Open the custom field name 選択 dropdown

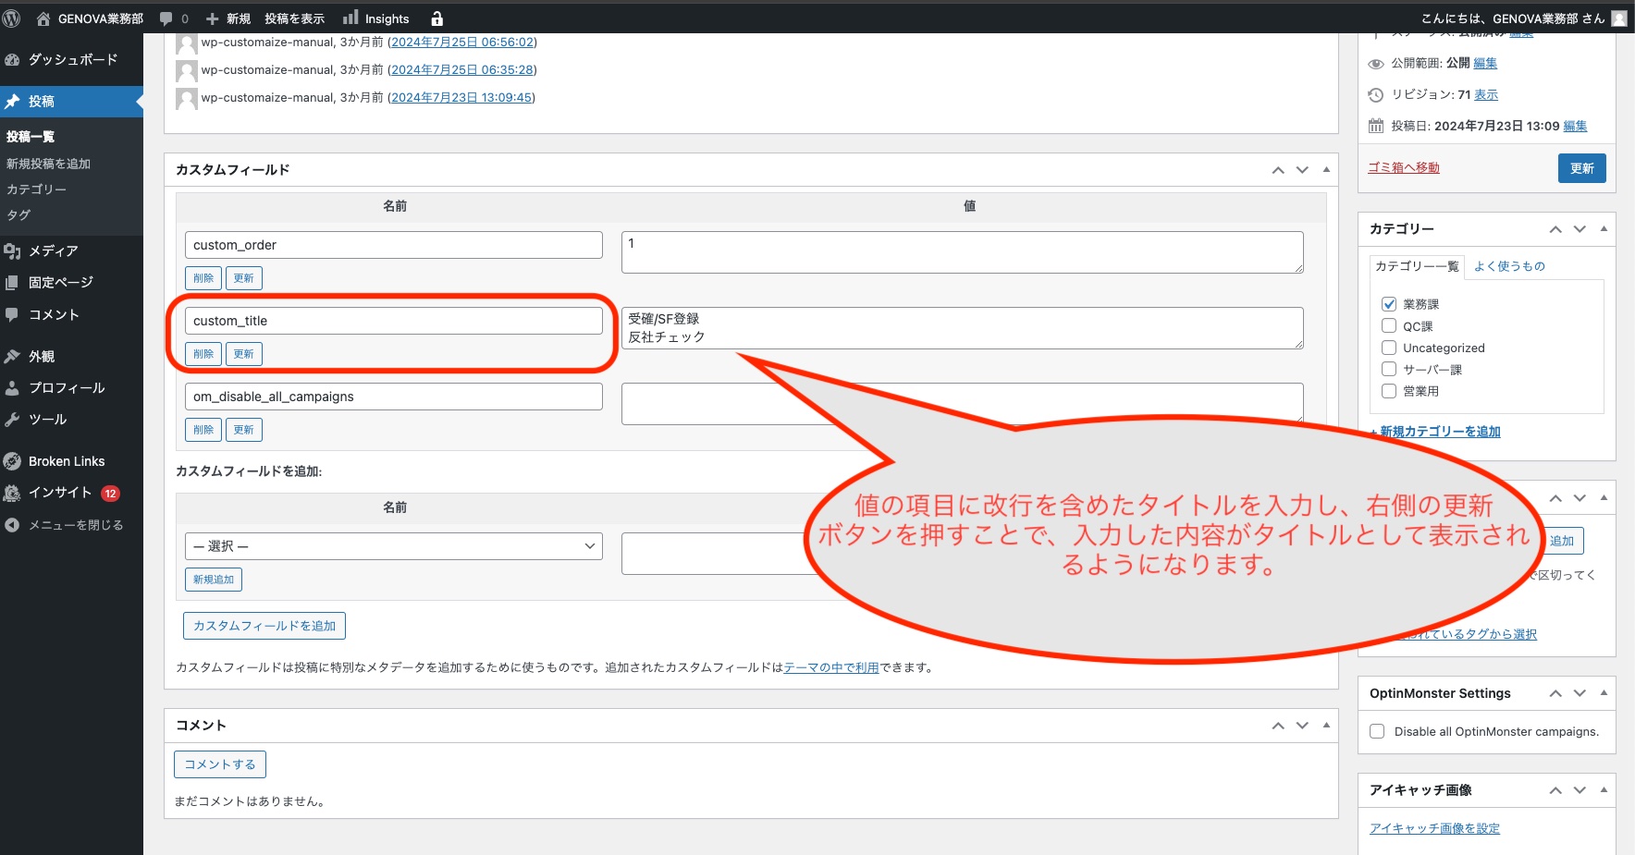click(x=393, y=546)
